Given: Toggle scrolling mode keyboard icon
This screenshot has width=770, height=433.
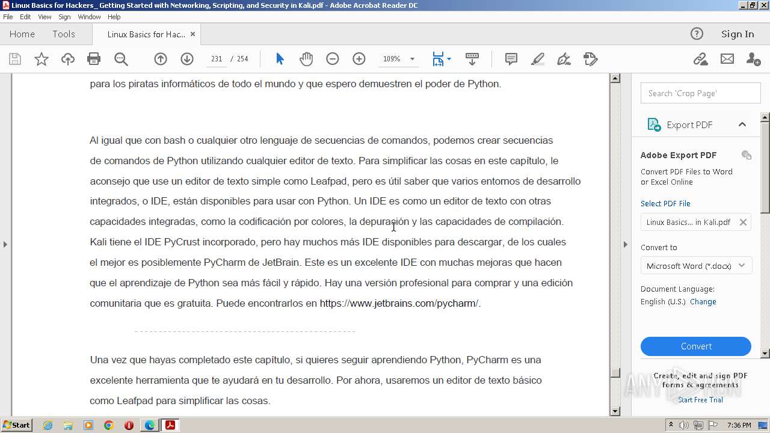Looking at the screenshot, I should tap(472, 59).
